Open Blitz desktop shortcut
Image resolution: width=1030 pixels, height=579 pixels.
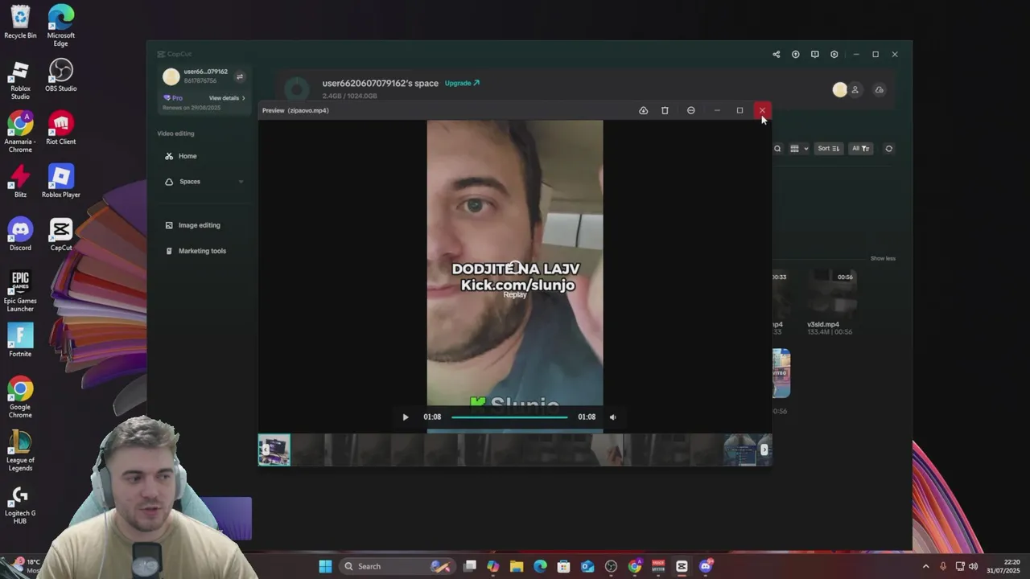click(x=20, y=182)
